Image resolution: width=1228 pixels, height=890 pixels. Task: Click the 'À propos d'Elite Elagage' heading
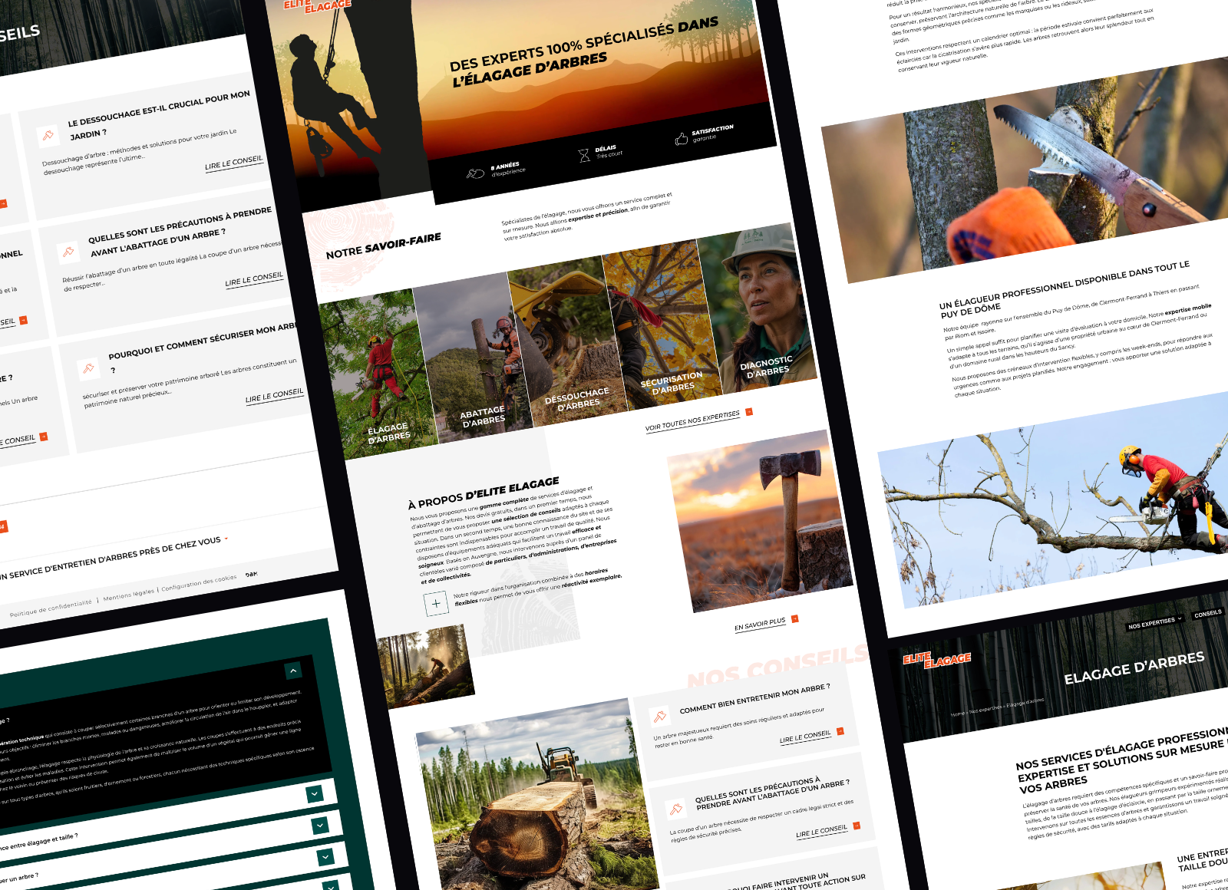point(484,493)
